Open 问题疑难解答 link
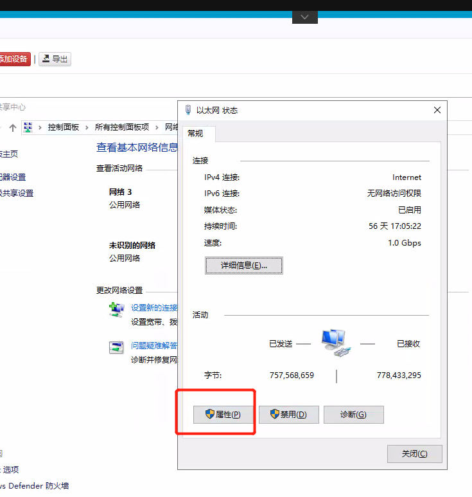This screenshot has width=472, height=497. 154,345
